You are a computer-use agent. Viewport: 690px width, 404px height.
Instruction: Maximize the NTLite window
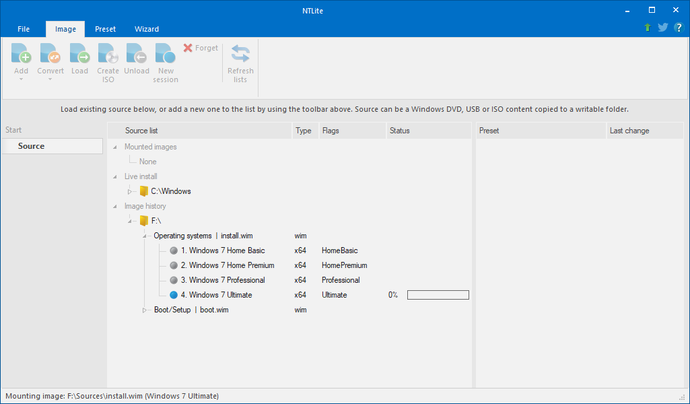tap(652, 10)
